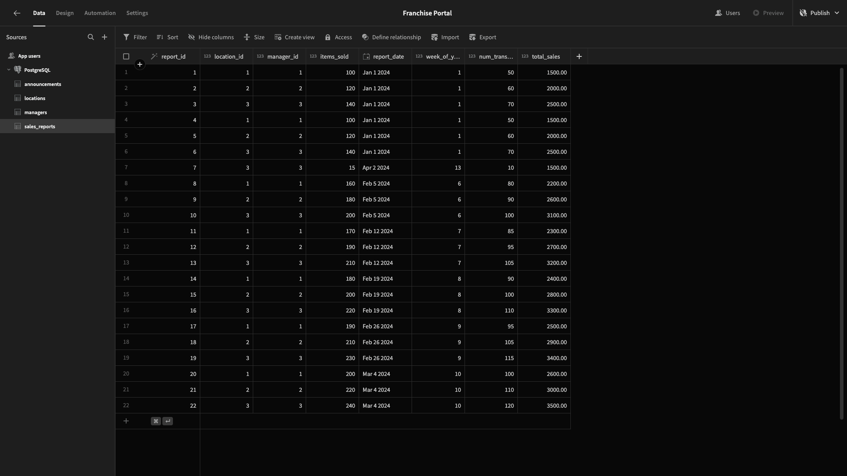Click Create view
The width and height of the screenshot is (847, 476).
pyautogui.click(x=294, y=37)
